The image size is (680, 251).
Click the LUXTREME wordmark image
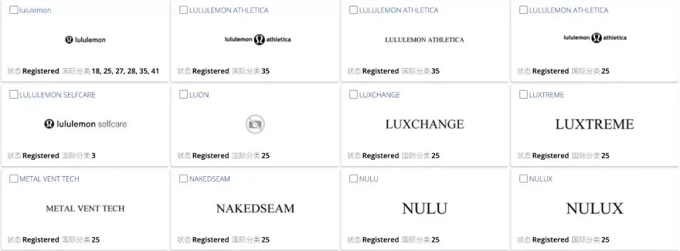point(594,125)
